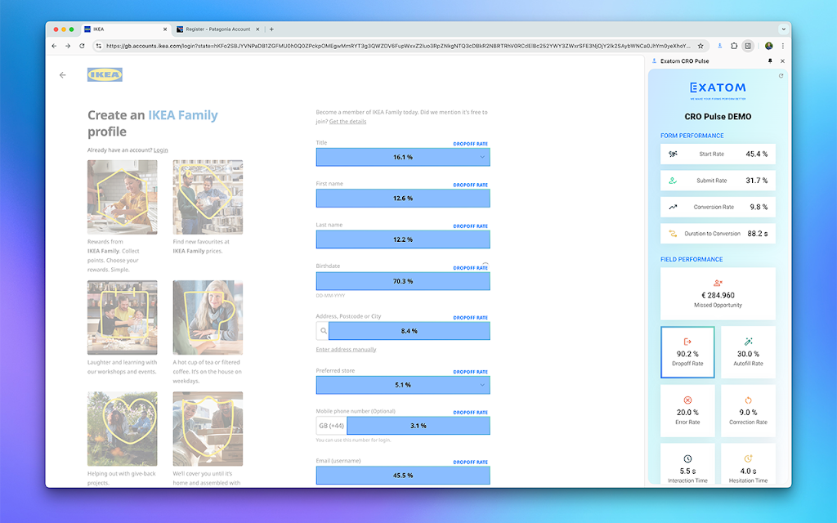Click the browser forward arrow
Screen dimensions: 837x523
coord(68,46)
